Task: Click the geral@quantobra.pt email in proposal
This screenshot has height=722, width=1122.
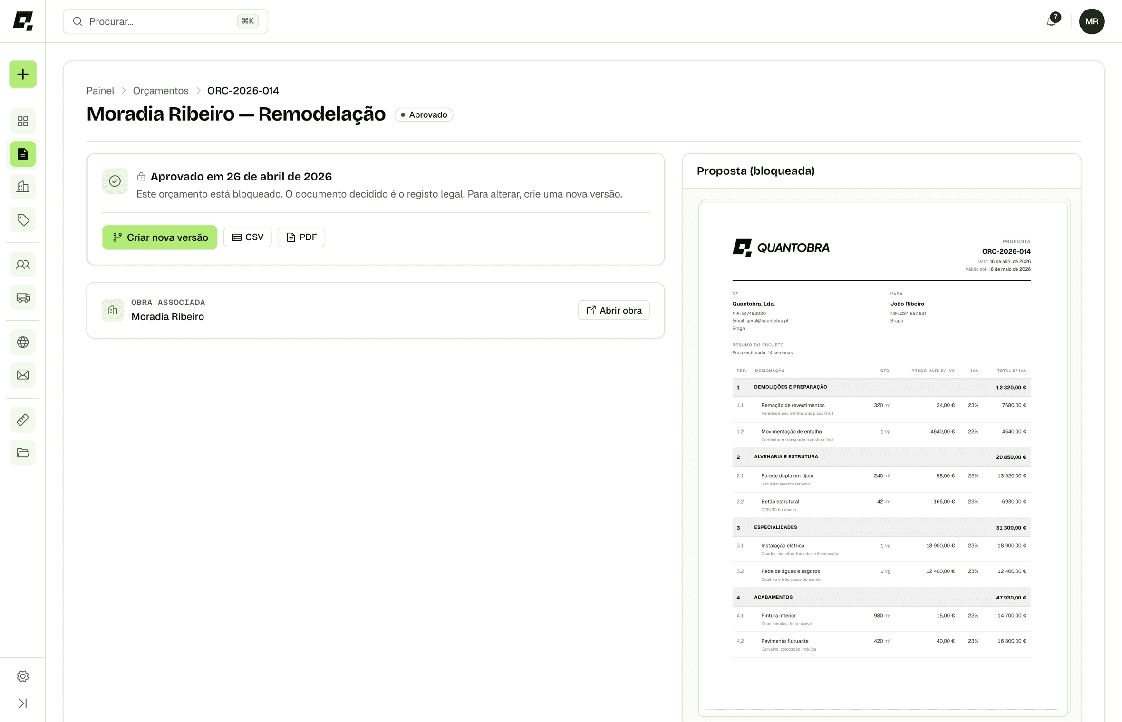Action: [x=767, y=321]
